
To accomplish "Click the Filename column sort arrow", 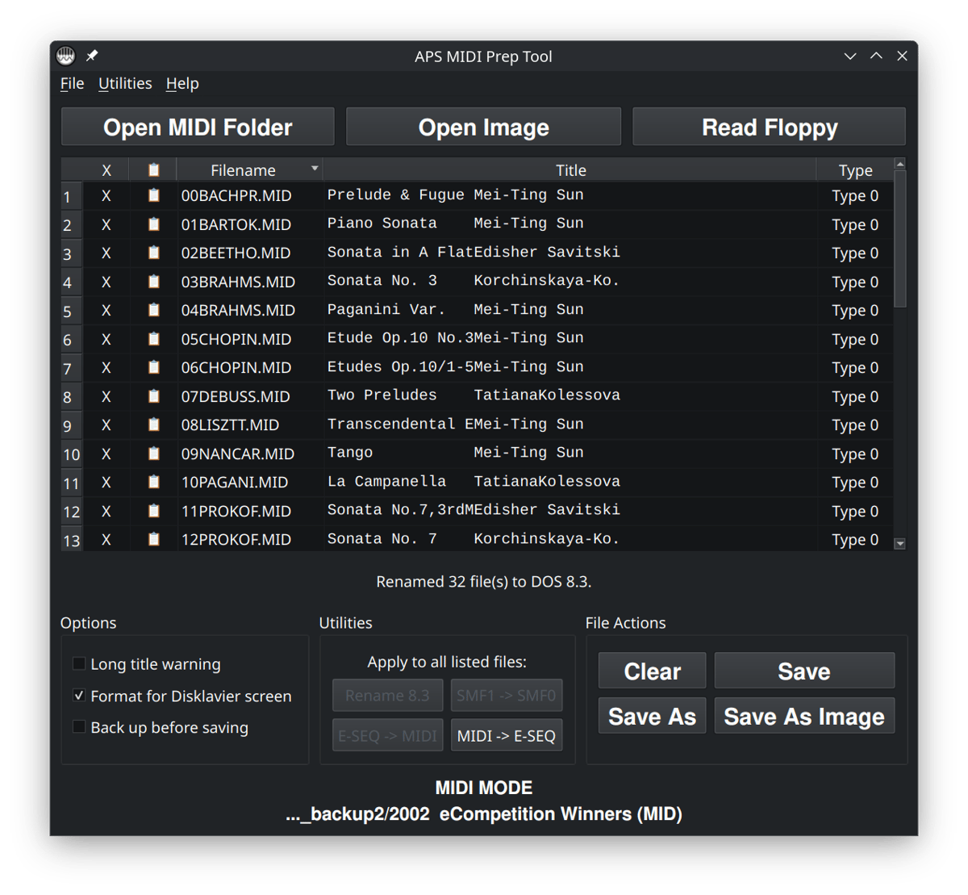I will [315, 169].
